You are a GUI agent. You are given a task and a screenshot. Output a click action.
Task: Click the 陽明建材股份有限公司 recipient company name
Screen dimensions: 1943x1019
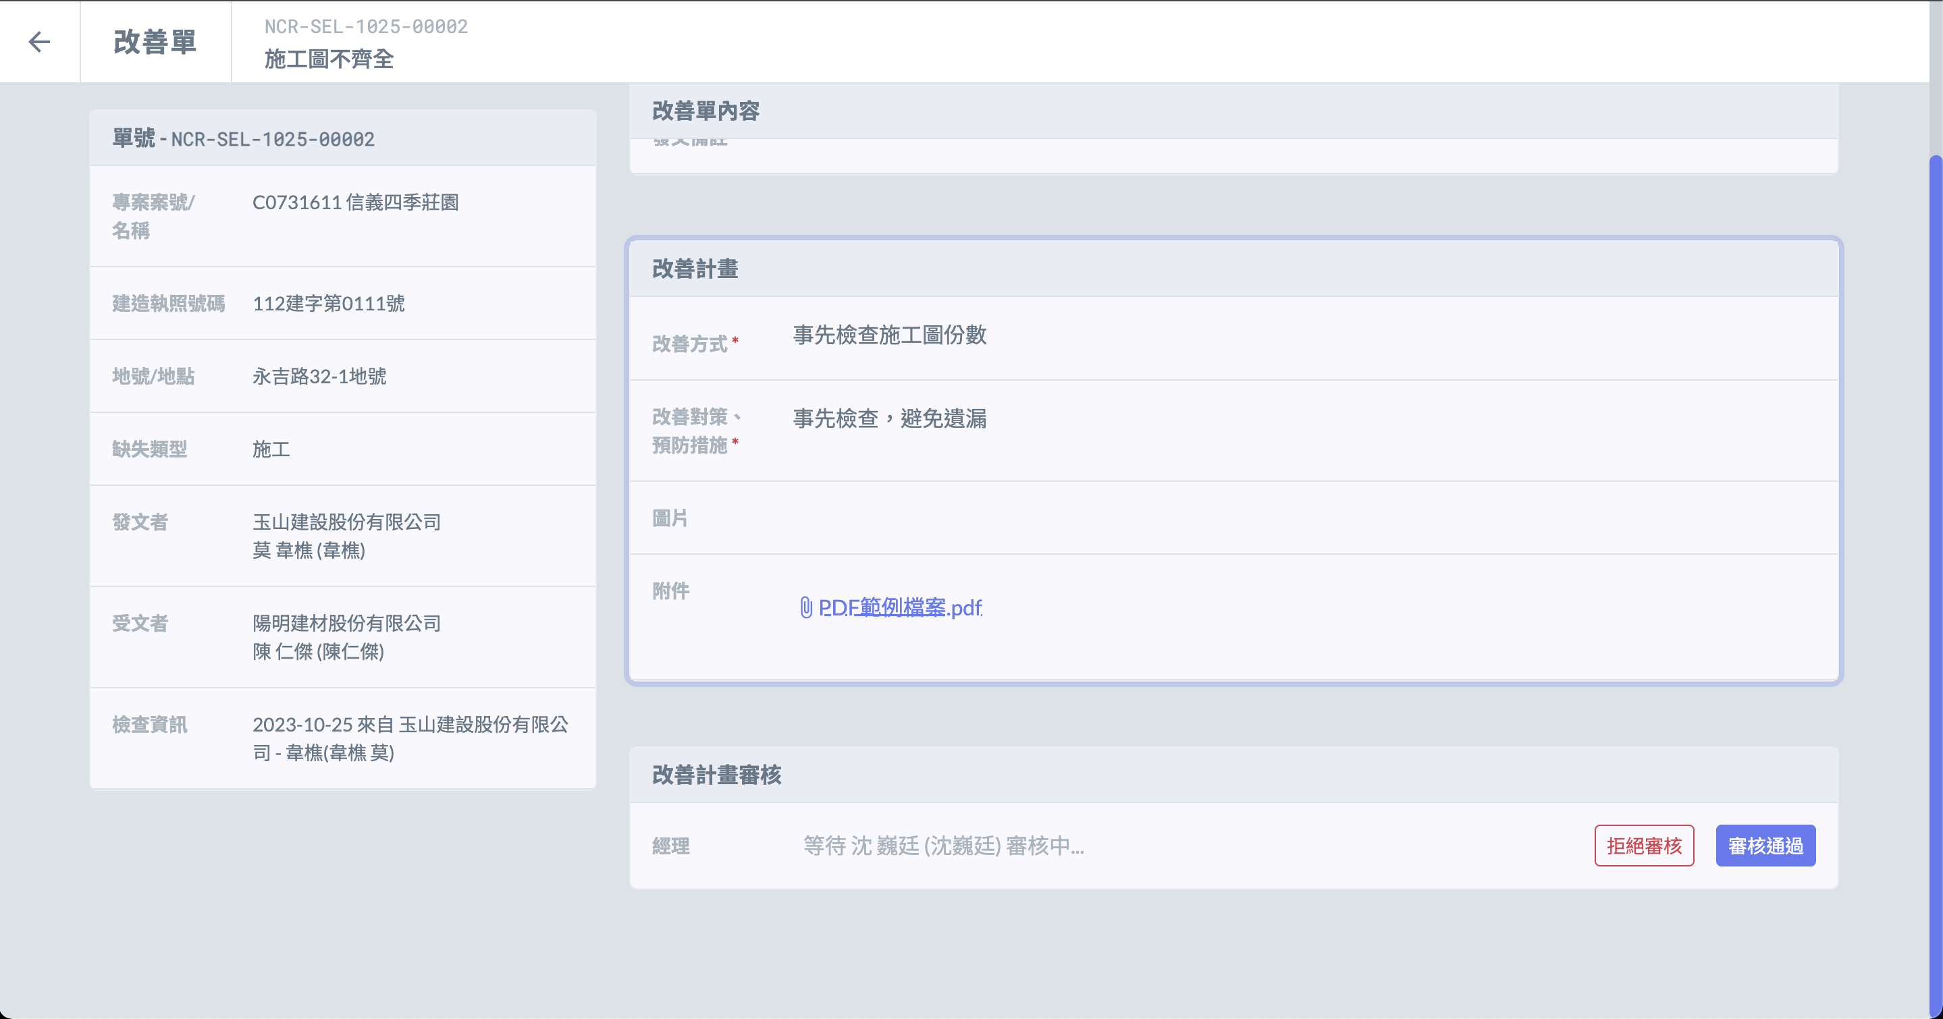pyautogui.click(x=346, y=623)
